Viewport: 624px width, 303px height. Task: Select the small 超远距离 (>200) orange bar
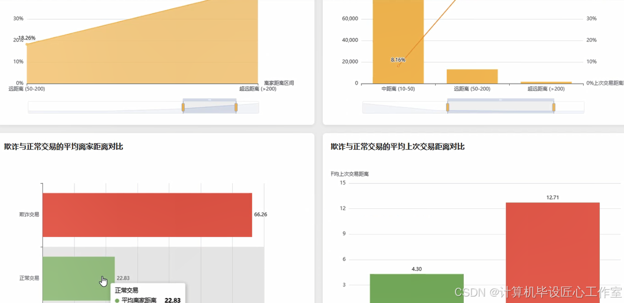click(546, 82)
